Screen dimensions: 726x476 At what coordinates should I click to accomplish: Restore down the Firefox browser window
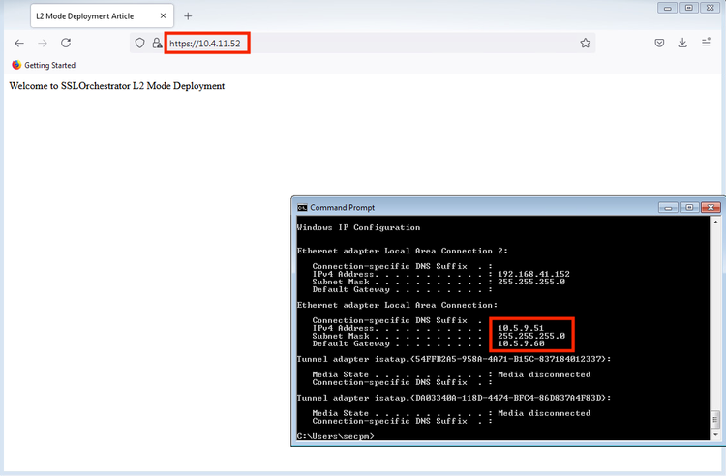click(x=689, y=8)
